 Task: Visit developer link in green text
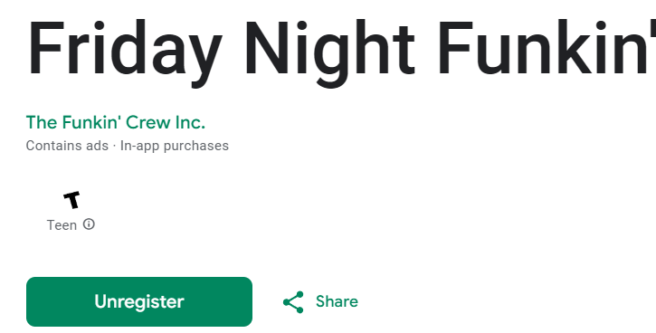tap(116, 122)
